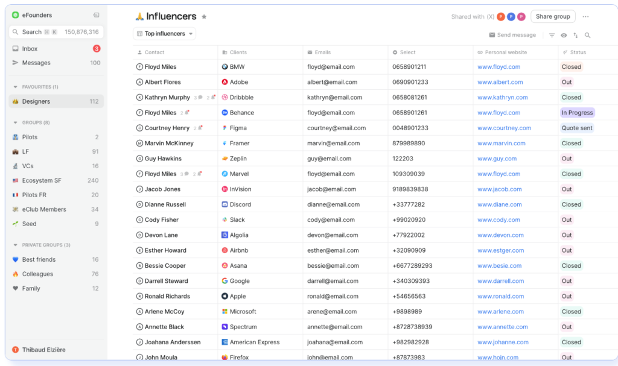The height and width of the screenshot is (366, 618).
Task: Change Albert Flores' Out status tag
Action: coord(566,82)
